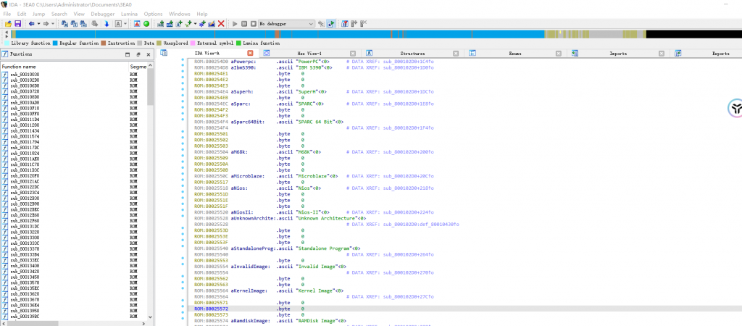Select sub_80010728 in the Functions list
Screen dimensions: 742x326
coord(25,91)
